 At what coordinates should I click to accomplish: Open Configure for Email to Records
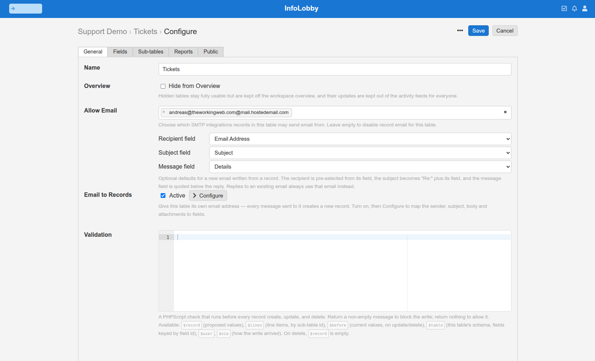coord(208,196)
